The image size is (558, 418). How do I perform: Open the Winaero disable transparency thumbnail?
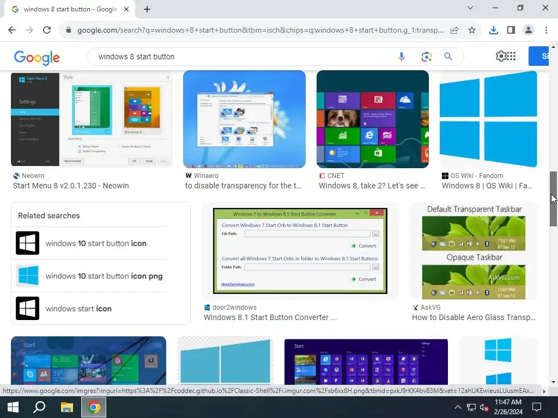click(x=244, y=119)
